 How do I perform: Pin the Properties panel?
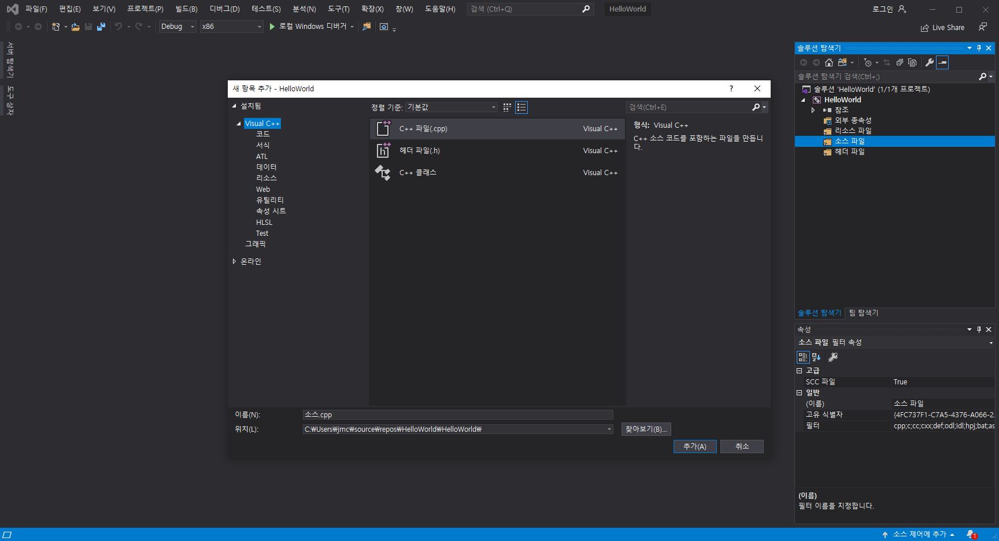click(x=979, y=329)
